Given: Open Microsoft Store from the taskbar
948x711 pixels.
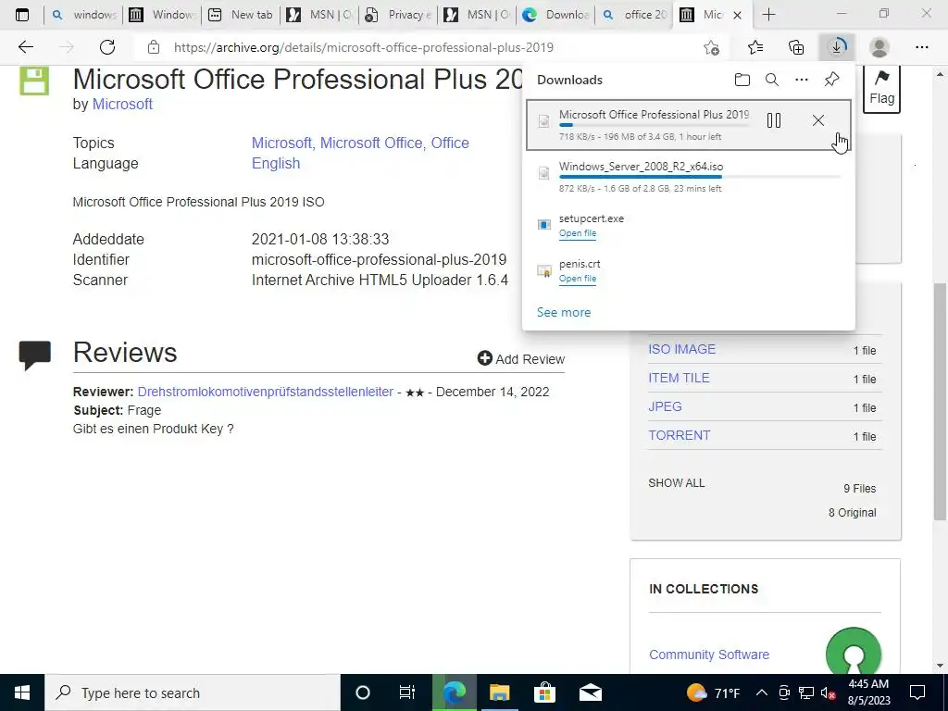Looking at the screenshot, I should click(544, 692).
